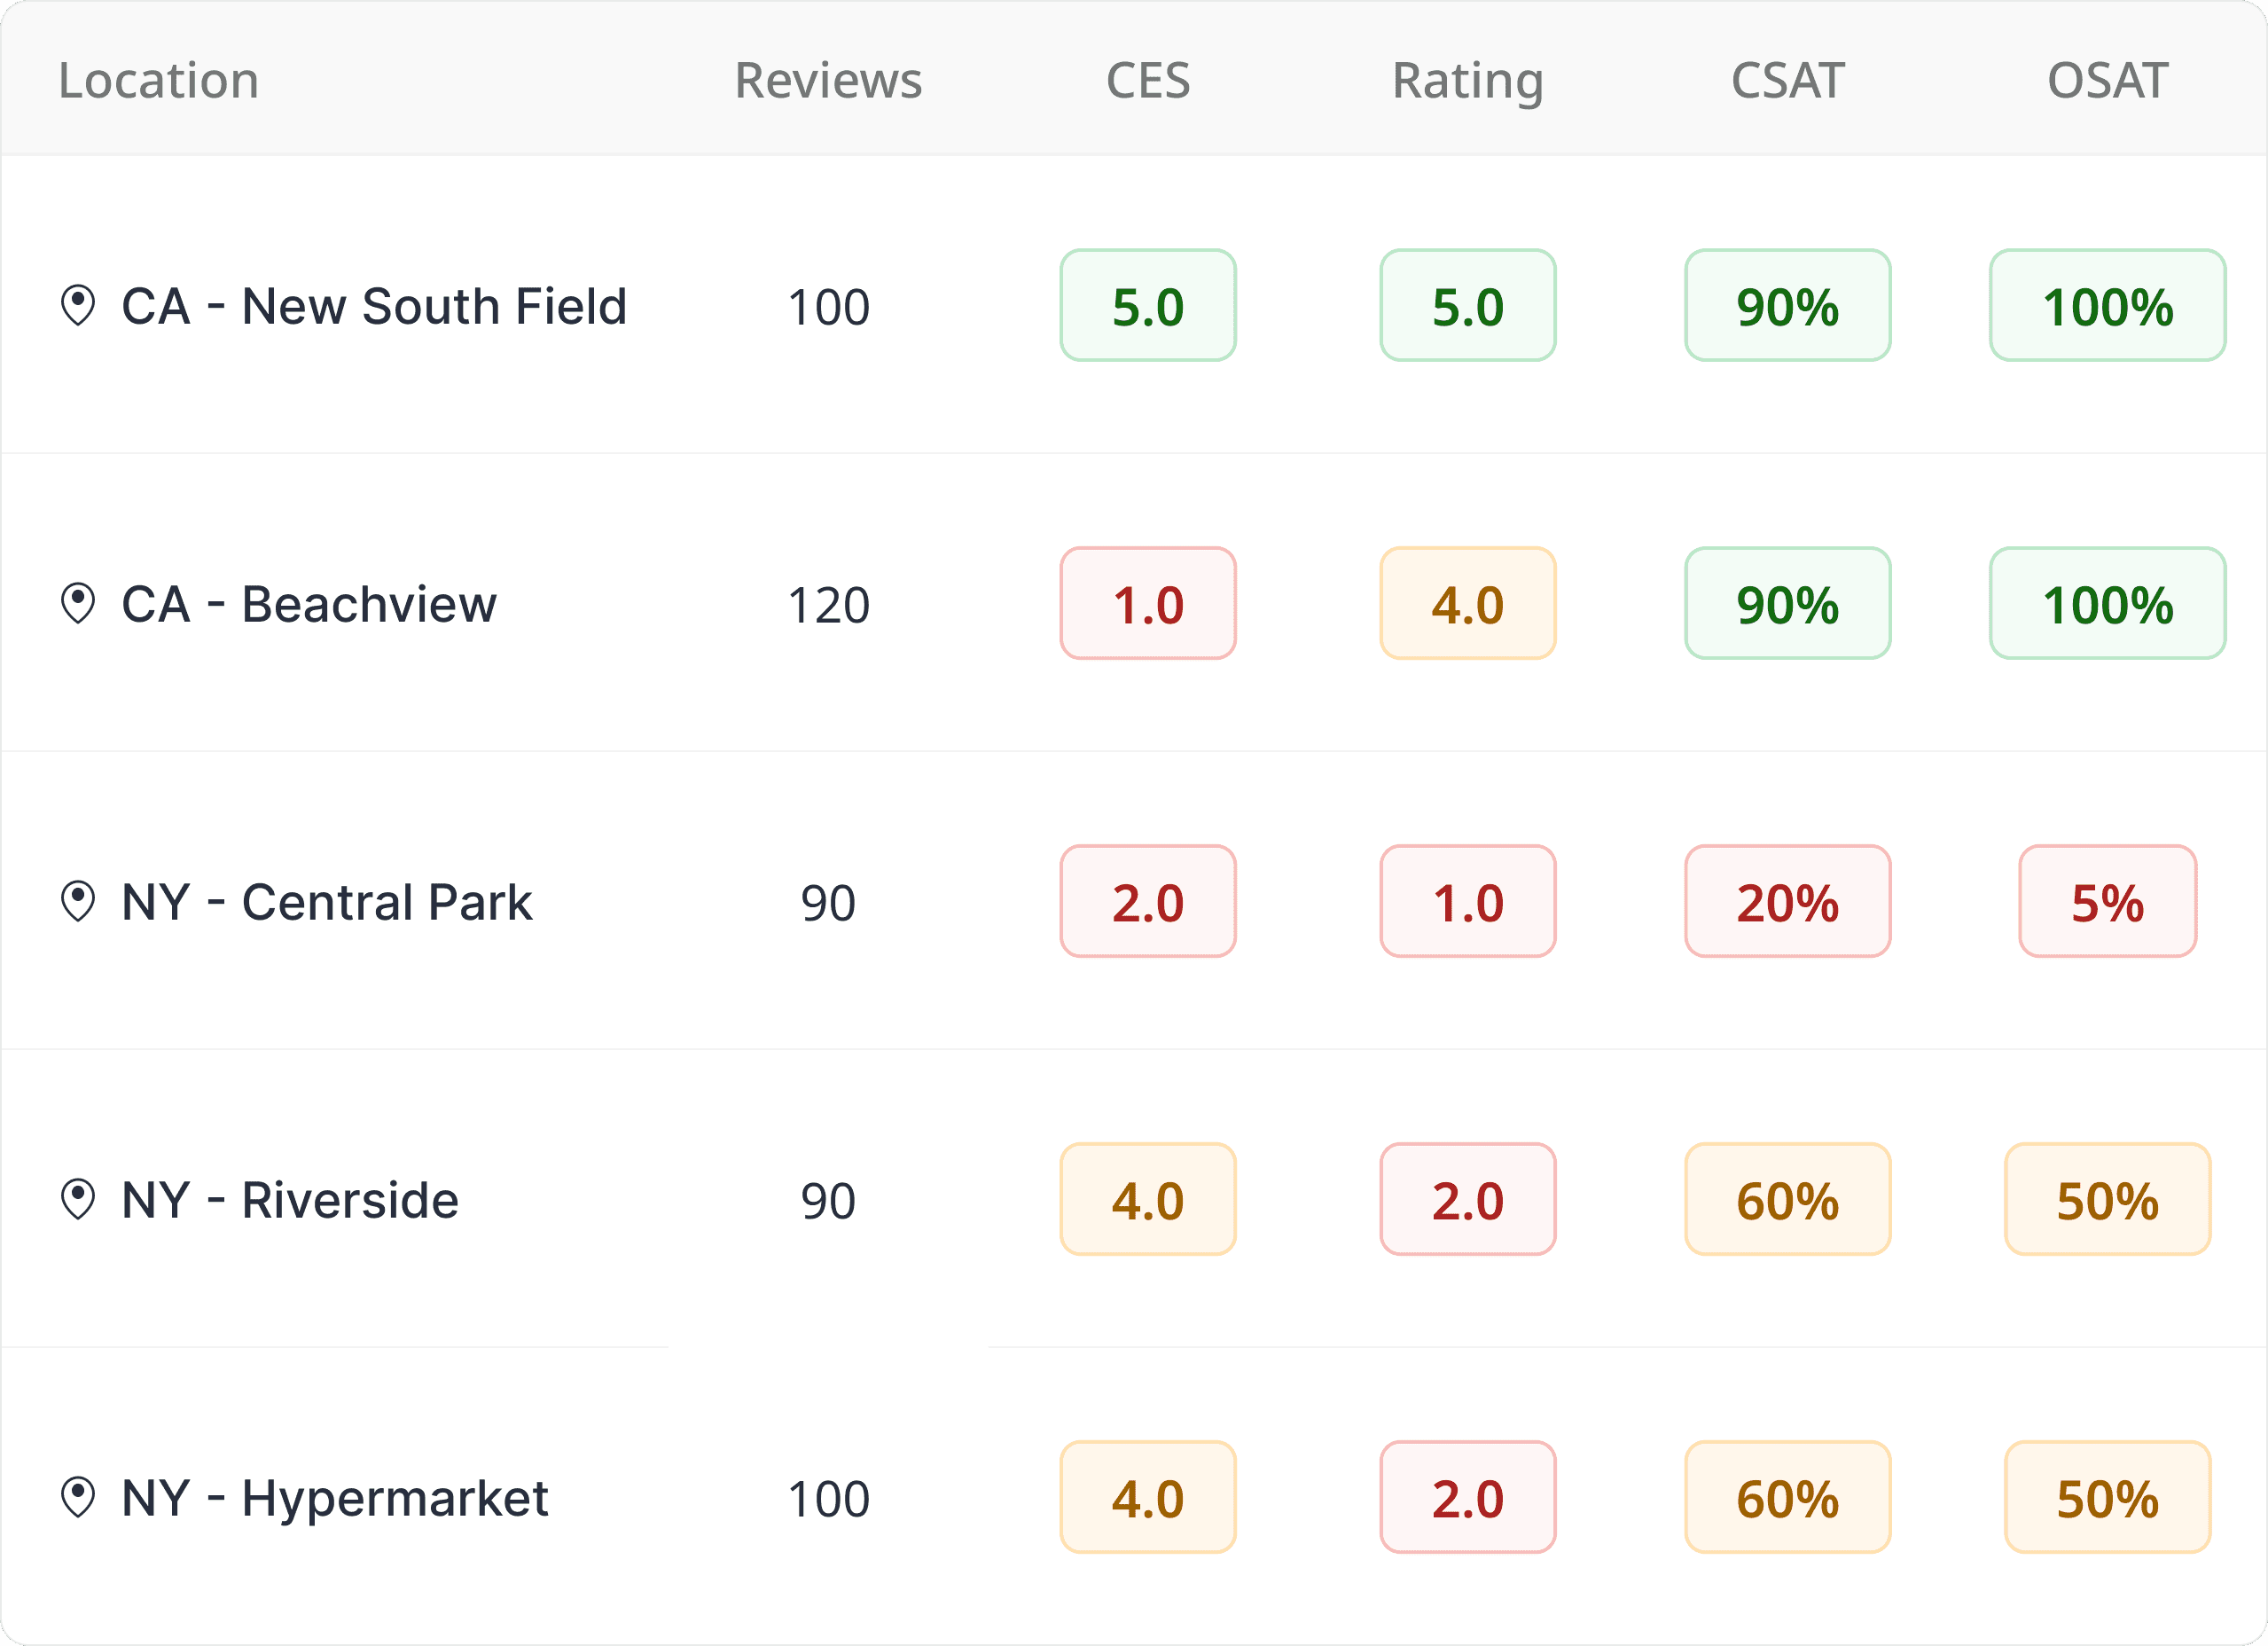Click the 120 reviews count for Beachview
The width and height of the screenshot is (2268, 1646).
click(828, 605)
